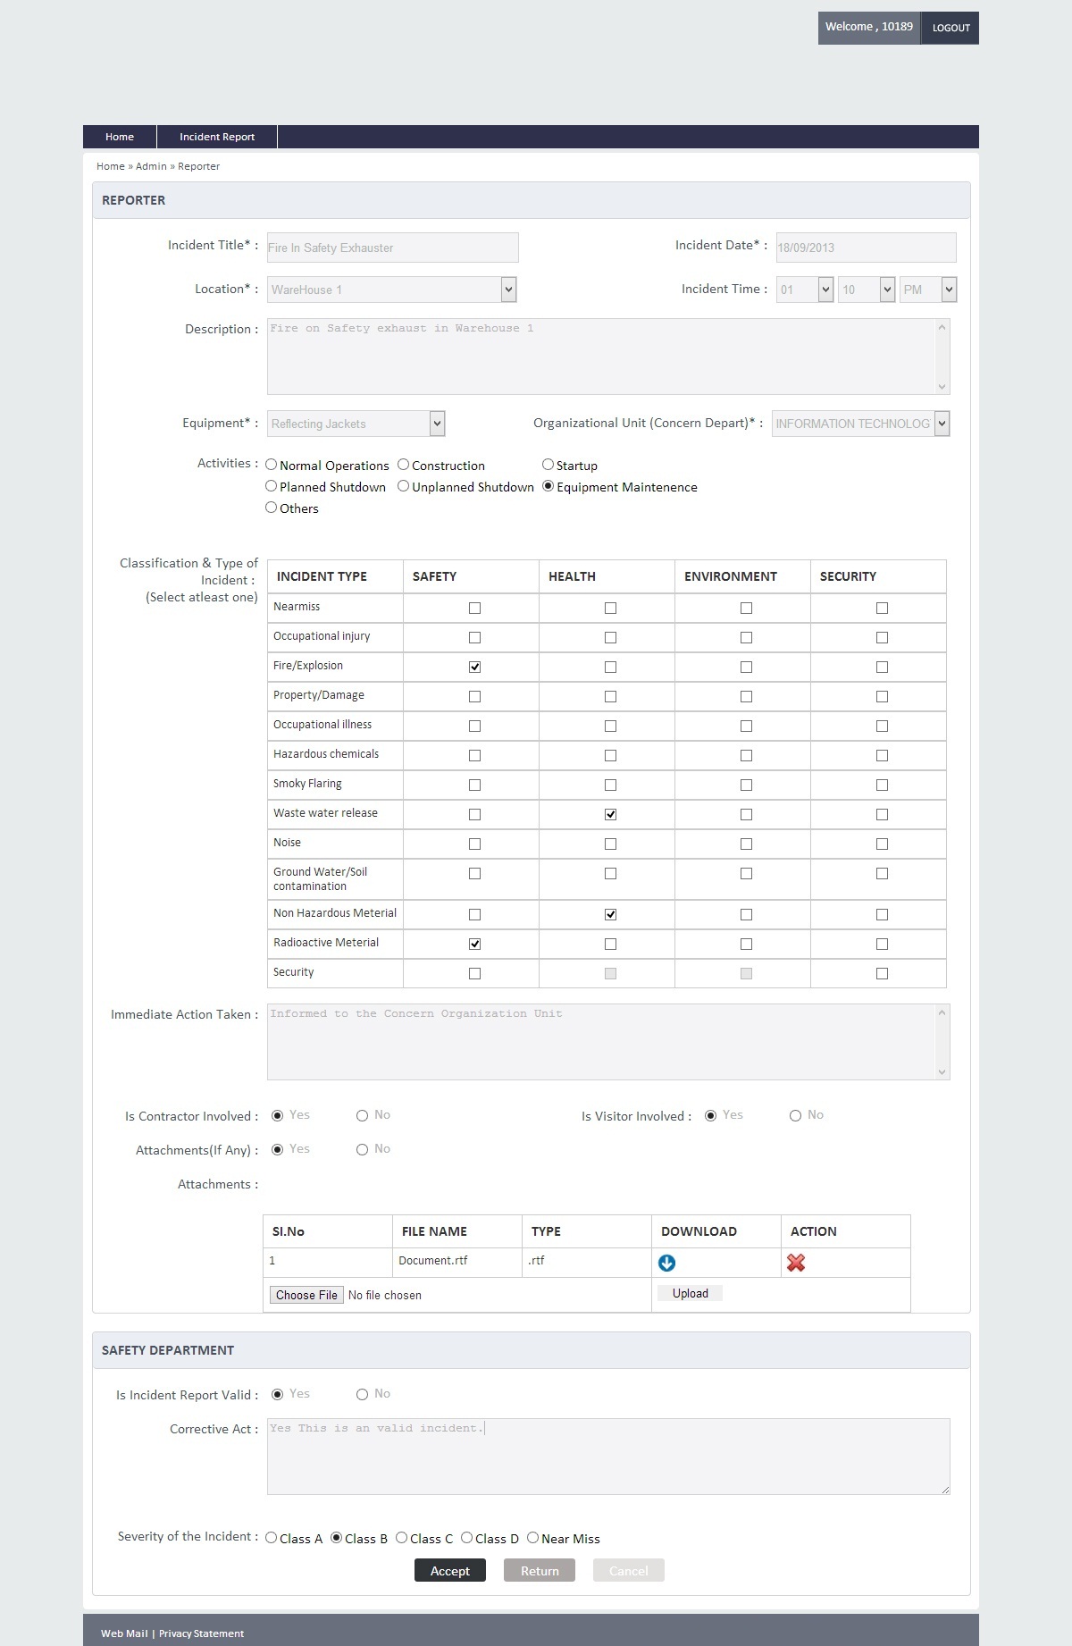Viewport: 1072px width, 1646px height.
Task: Tick Noise under Environment column
Action: click(746, 844)
